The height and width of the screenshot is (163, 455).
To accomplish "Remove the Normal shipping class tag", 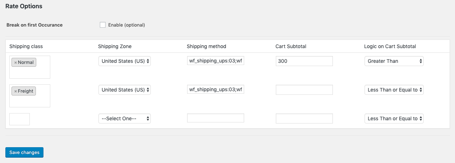I will tap(15, 62).
